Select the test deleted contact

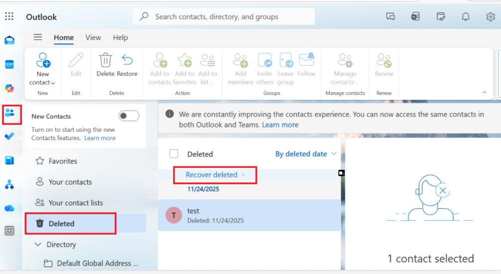[249, 215]
